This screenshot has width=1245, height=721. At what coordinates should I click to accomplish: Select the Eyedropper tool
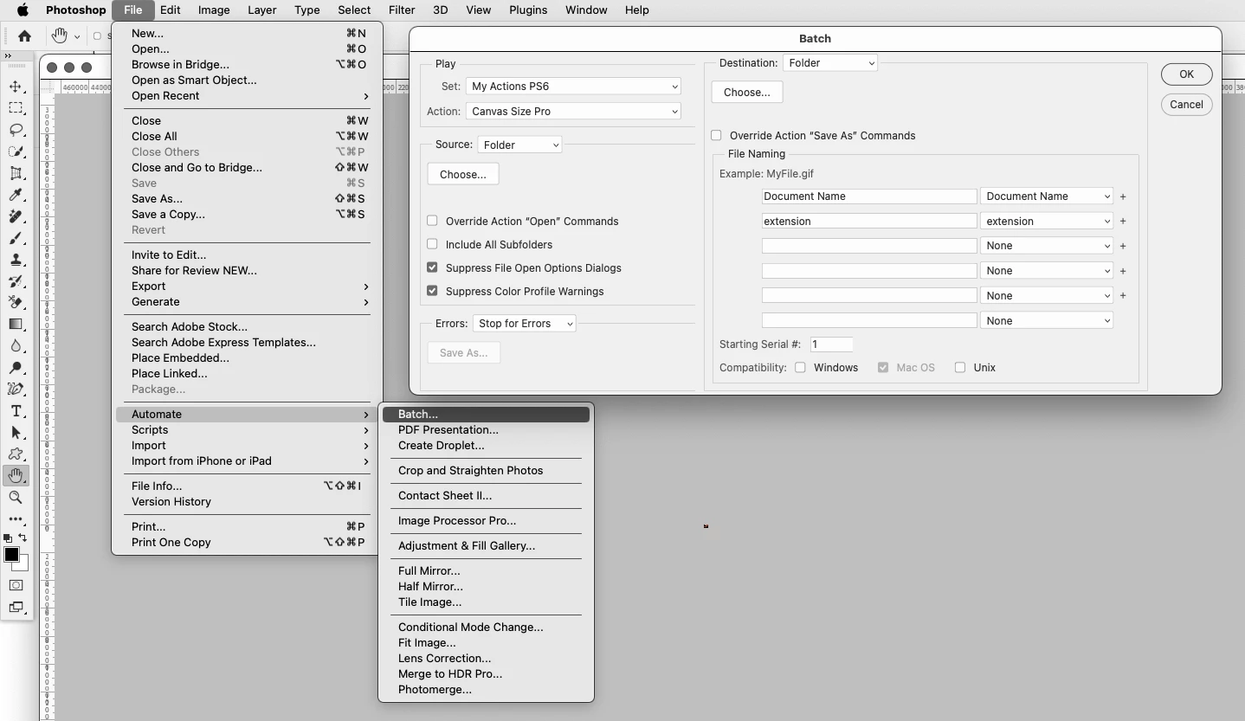pos(16,195)
